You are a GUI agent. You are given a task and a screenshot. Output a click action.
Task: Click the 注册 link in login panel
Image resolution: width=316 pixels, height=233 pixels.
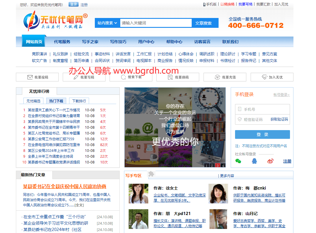pyautogui.click(x=287, y=161)
